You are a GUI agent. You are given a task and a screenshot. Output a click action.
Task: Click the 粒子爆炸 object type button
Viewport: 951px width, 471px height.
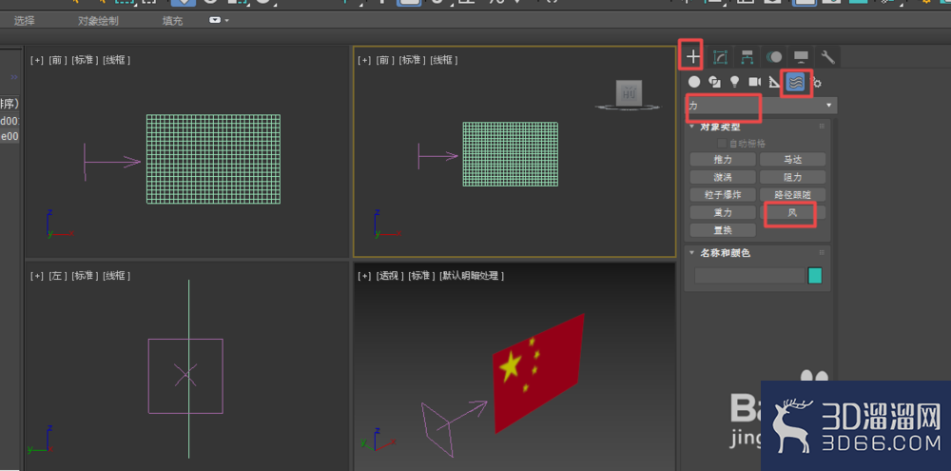click(723, 195)
